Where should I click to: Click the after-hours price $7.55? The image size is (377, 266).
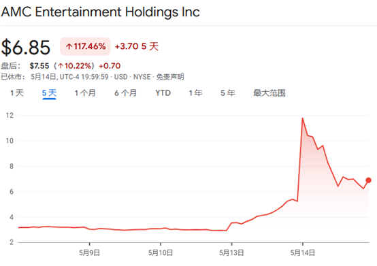(x=39, y=66)
